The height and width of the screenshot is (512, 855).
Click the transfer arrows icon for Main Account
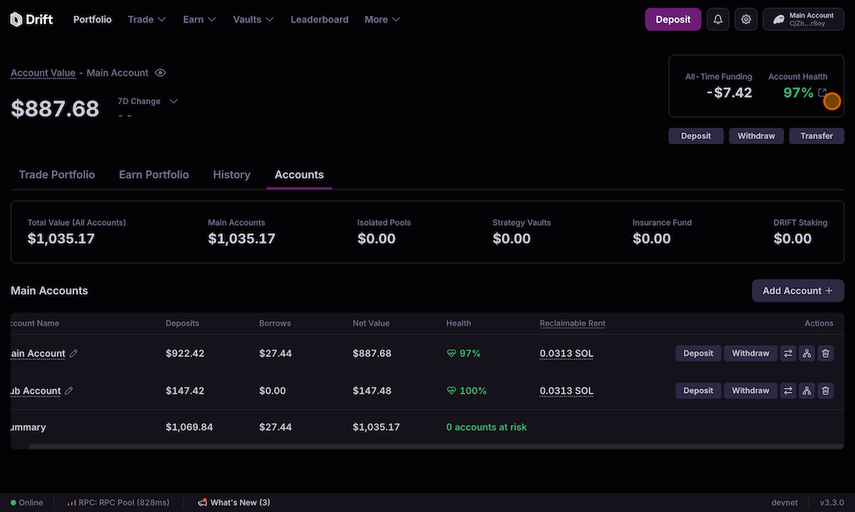click(x=788, y=354)
